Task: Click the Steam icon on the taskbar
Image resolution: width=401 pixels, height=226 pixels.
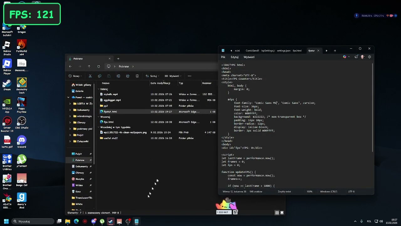Action: [111, 222]
